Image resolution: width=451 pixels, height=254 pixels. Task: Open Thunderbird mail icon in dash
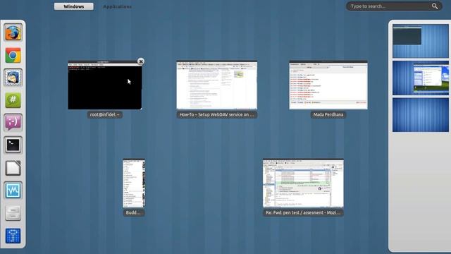[13, 78]
